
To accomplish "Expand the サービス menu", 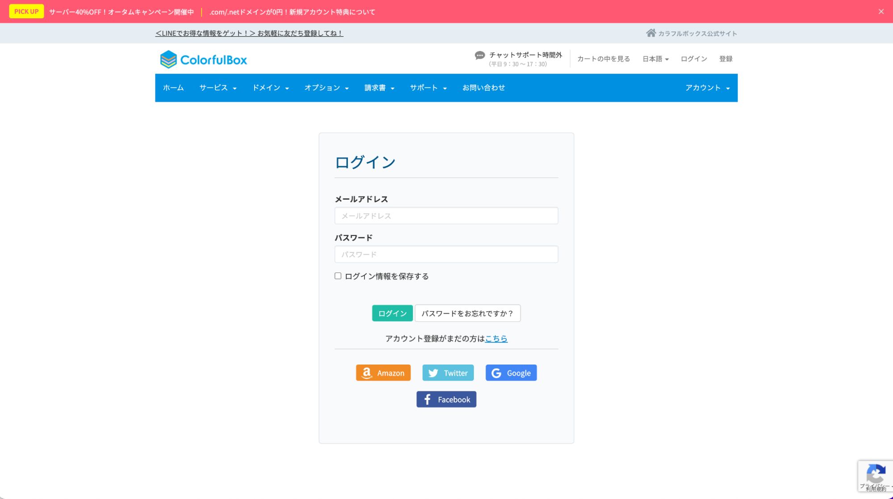I will click(x=218, y=88).
